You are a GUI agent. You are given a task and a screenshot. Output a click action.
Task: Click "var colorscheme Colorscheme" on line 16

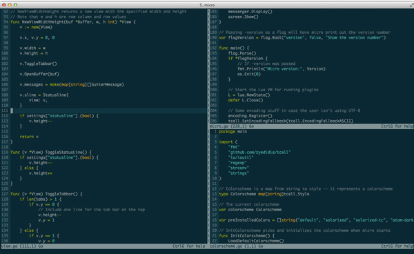pos(250,210)
